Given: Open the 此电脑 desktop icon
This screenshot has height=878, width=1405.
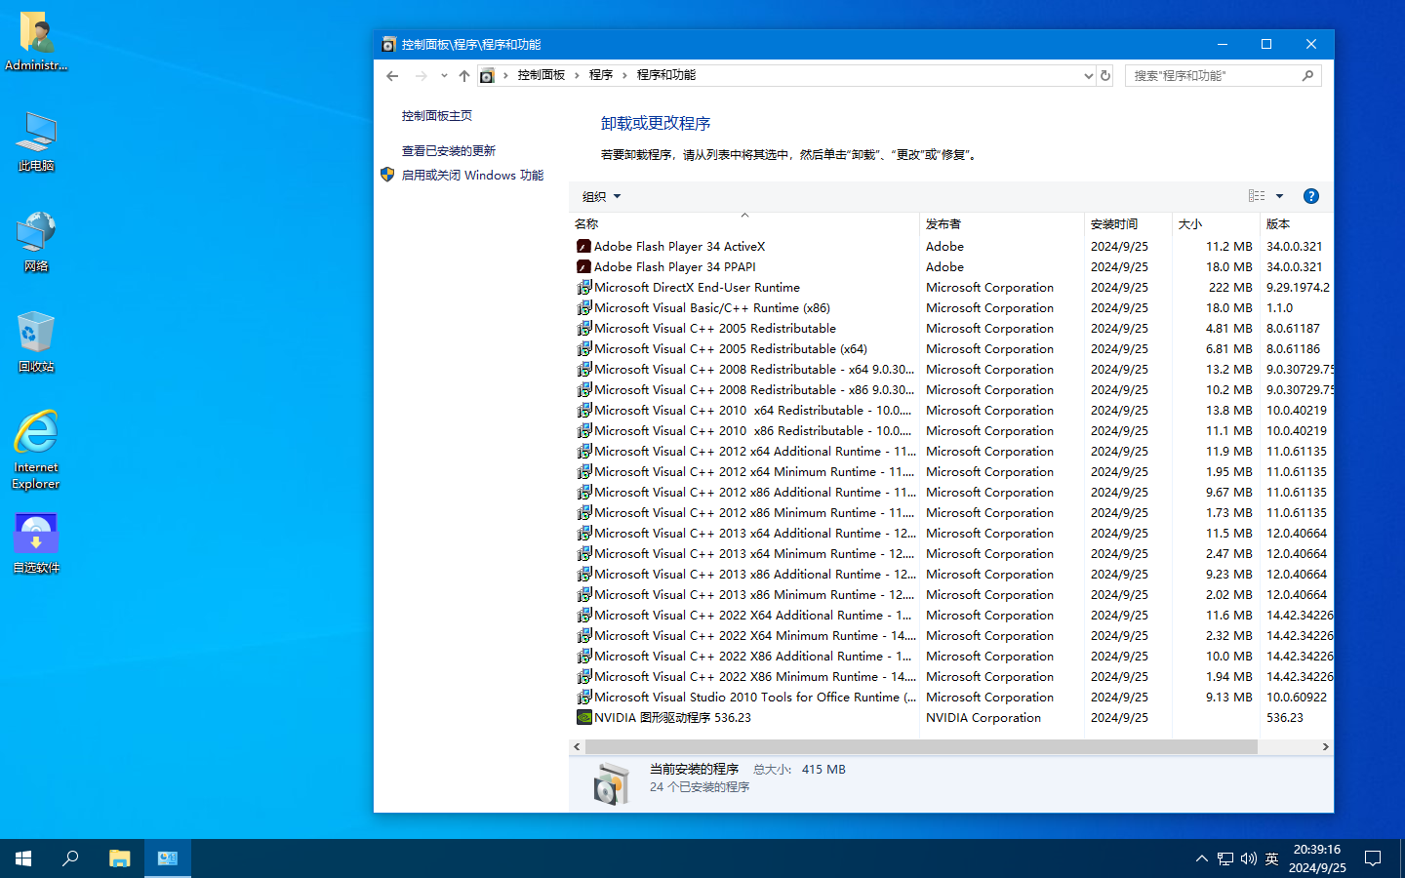Looking at the screenshot, I should 36,142.
